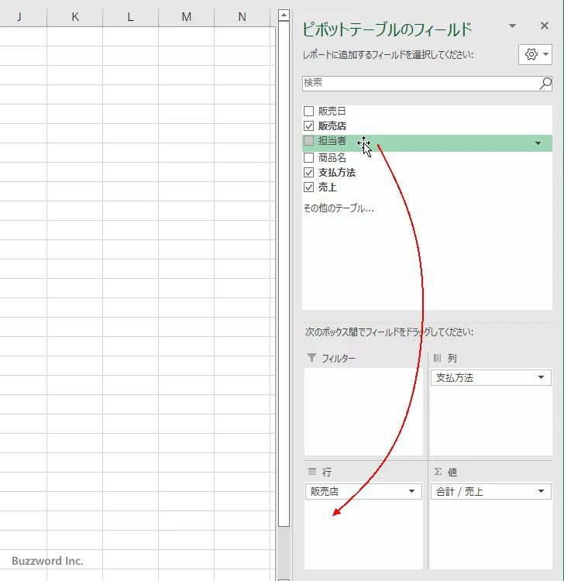Click the 販売店 field label in list

coord(332,126)
